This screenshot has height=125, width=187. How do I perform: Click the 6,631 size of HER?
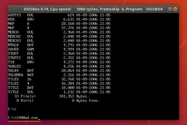click(69, 19)
